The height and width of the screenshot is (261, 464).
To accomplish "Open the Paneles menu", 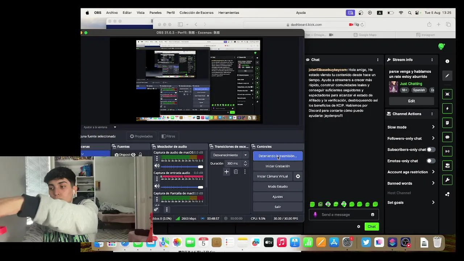I will coord(156,13).
